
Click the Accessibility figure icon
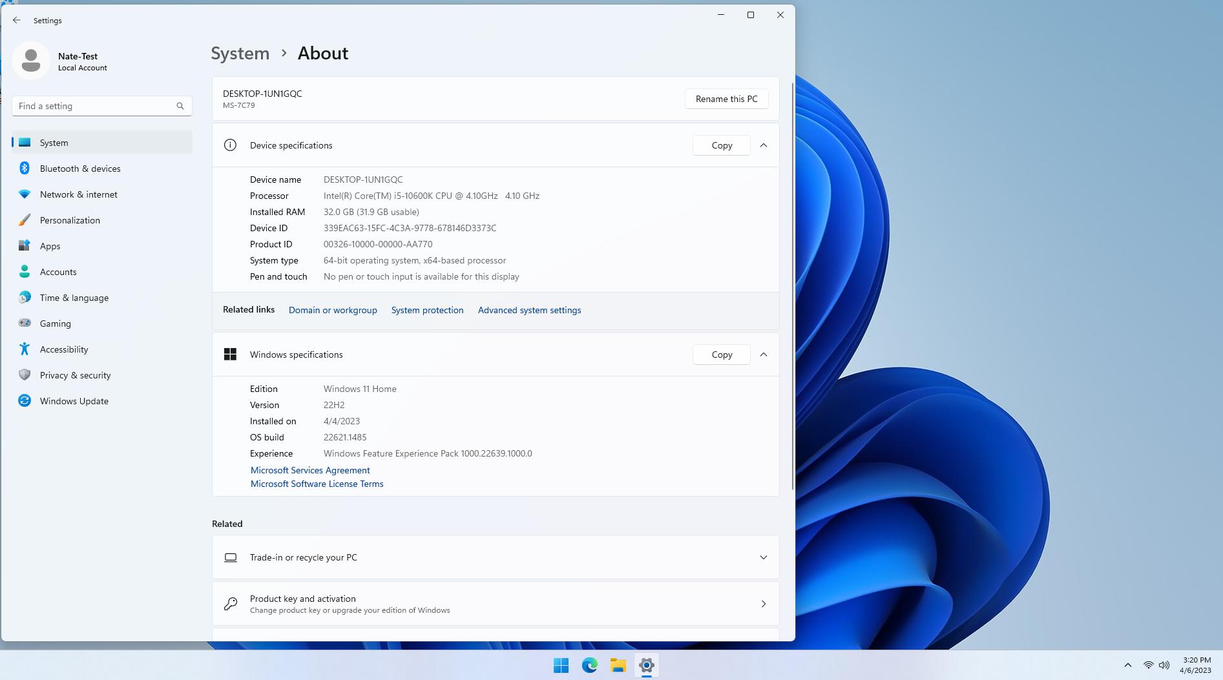pyautogui.click(x=25, y=349)
